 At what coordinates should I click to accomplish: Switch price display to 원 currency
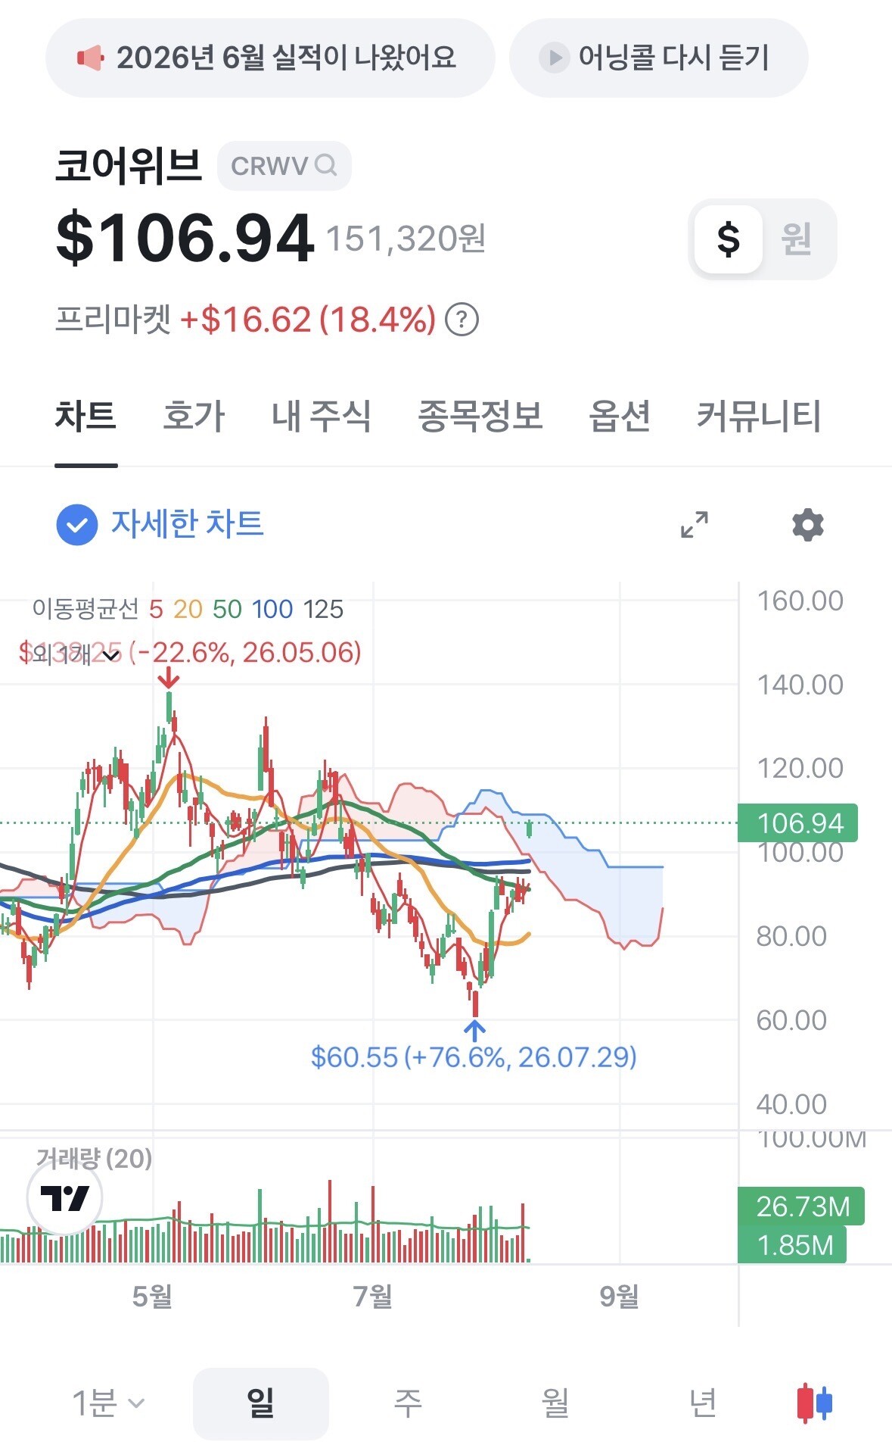click(797, 239)
